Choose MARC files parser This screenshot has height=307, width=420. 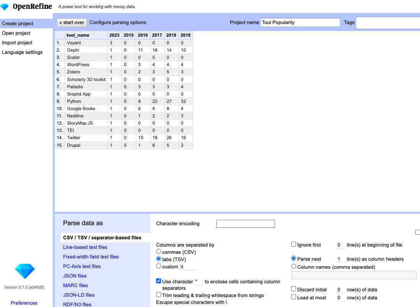point(75,286)
